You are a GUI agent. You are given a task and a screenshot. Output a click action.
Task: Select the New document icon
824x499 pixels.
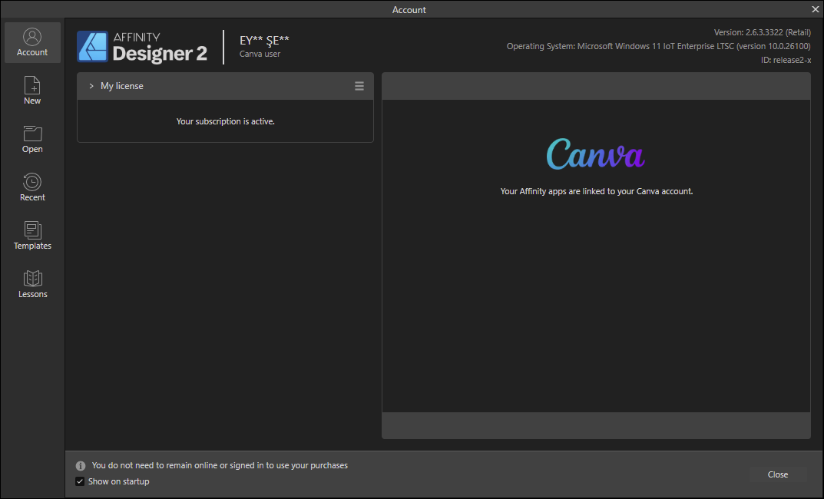click(32, 86)
